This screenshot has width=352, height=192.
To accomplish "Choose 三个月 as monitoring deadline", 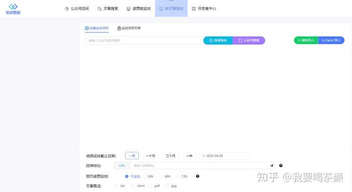I will point(171,156).
